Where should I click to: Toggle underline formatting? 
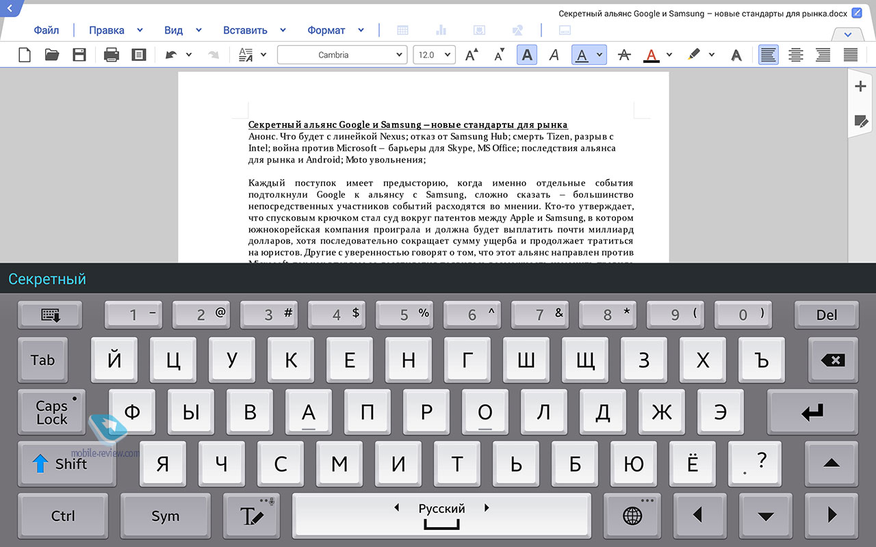point(582,55)
